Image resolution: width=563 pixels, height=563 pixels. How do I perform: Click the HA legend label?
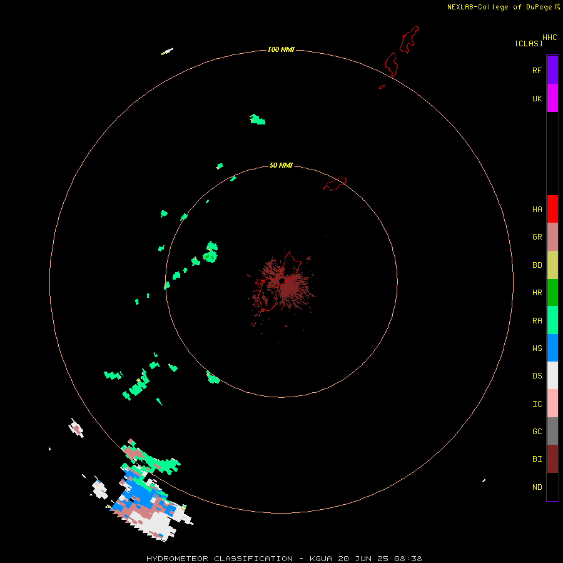coord(537,209)
